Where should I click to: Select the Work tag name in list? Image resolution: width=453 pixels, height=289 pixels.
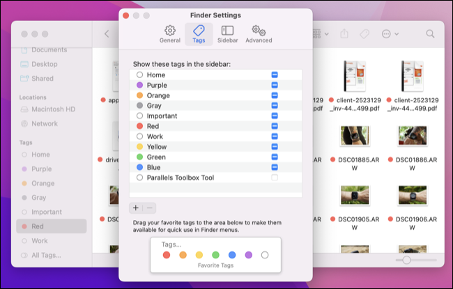(155, 136)
